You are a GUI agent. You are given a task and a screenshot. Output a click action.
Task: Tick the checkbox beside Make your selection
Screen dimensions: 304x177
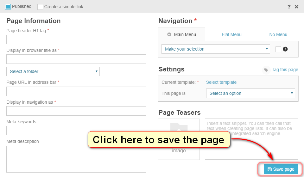tap(278, 49)
